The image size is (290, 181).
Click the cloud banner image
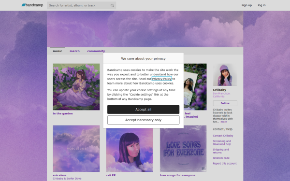(x=145, y=29)
